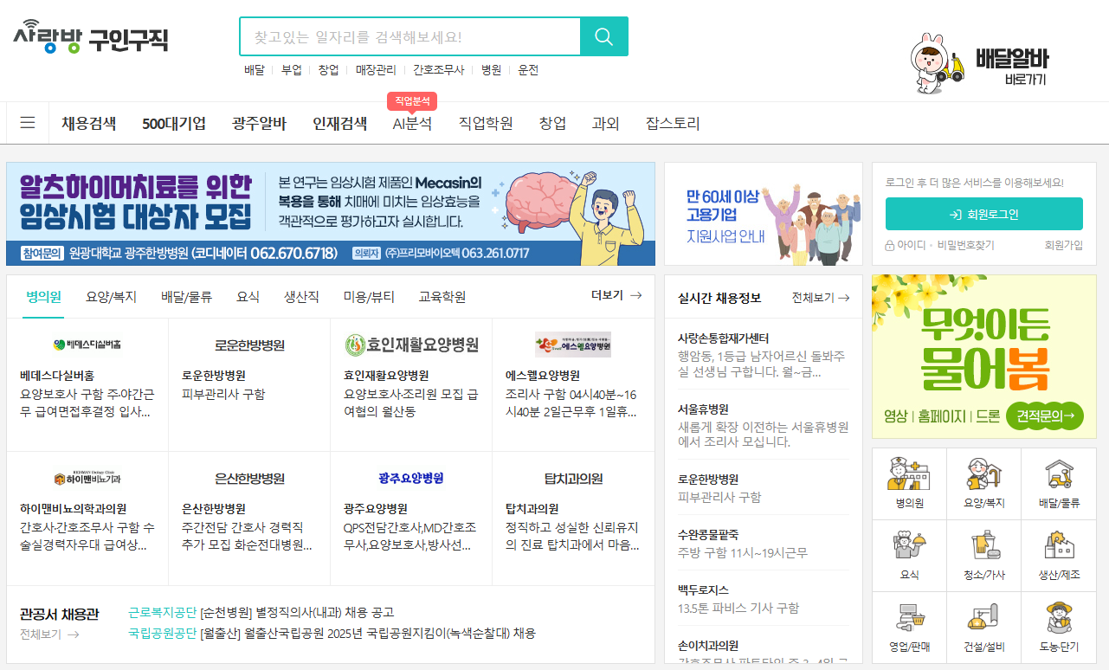
Task: Click the 회원로그인 button
Action: pyautogui.click(x=983, y=214)
